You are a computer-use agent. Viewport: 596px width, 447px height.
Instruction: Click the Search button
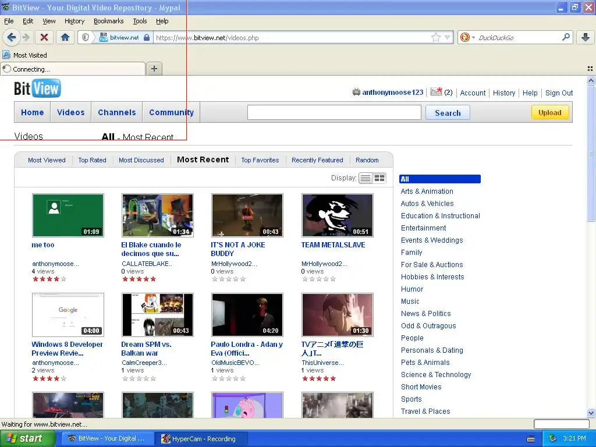tap(448, 112)
